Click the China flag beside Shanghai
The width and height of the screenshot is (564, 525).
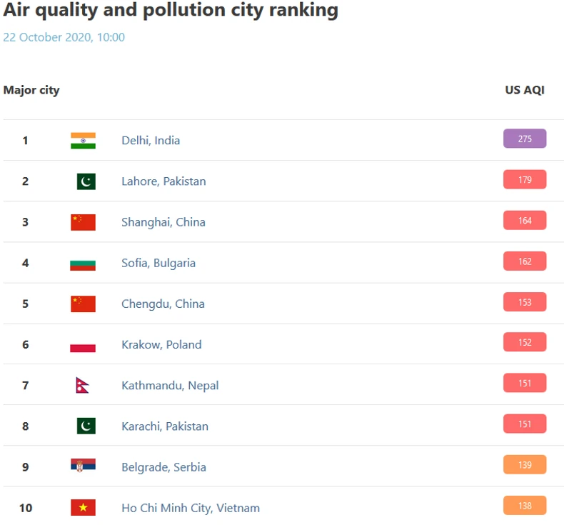[x=83, y=222]
